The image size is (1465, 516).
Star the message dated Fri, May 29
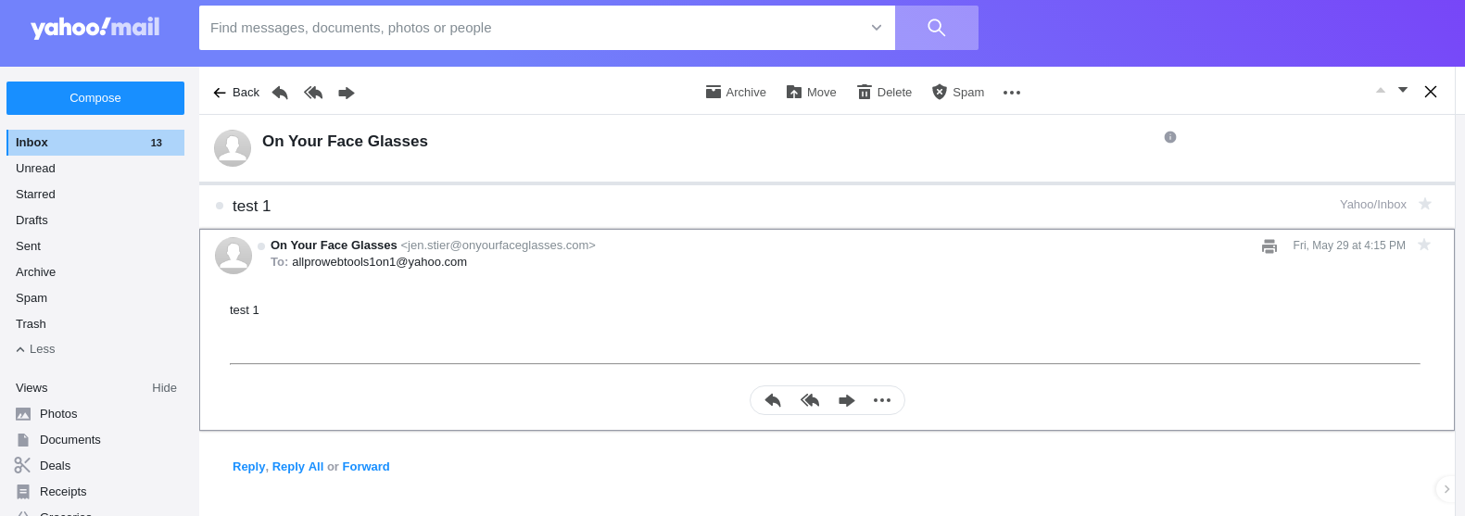pyautogui.click(x=1424, y=245)
